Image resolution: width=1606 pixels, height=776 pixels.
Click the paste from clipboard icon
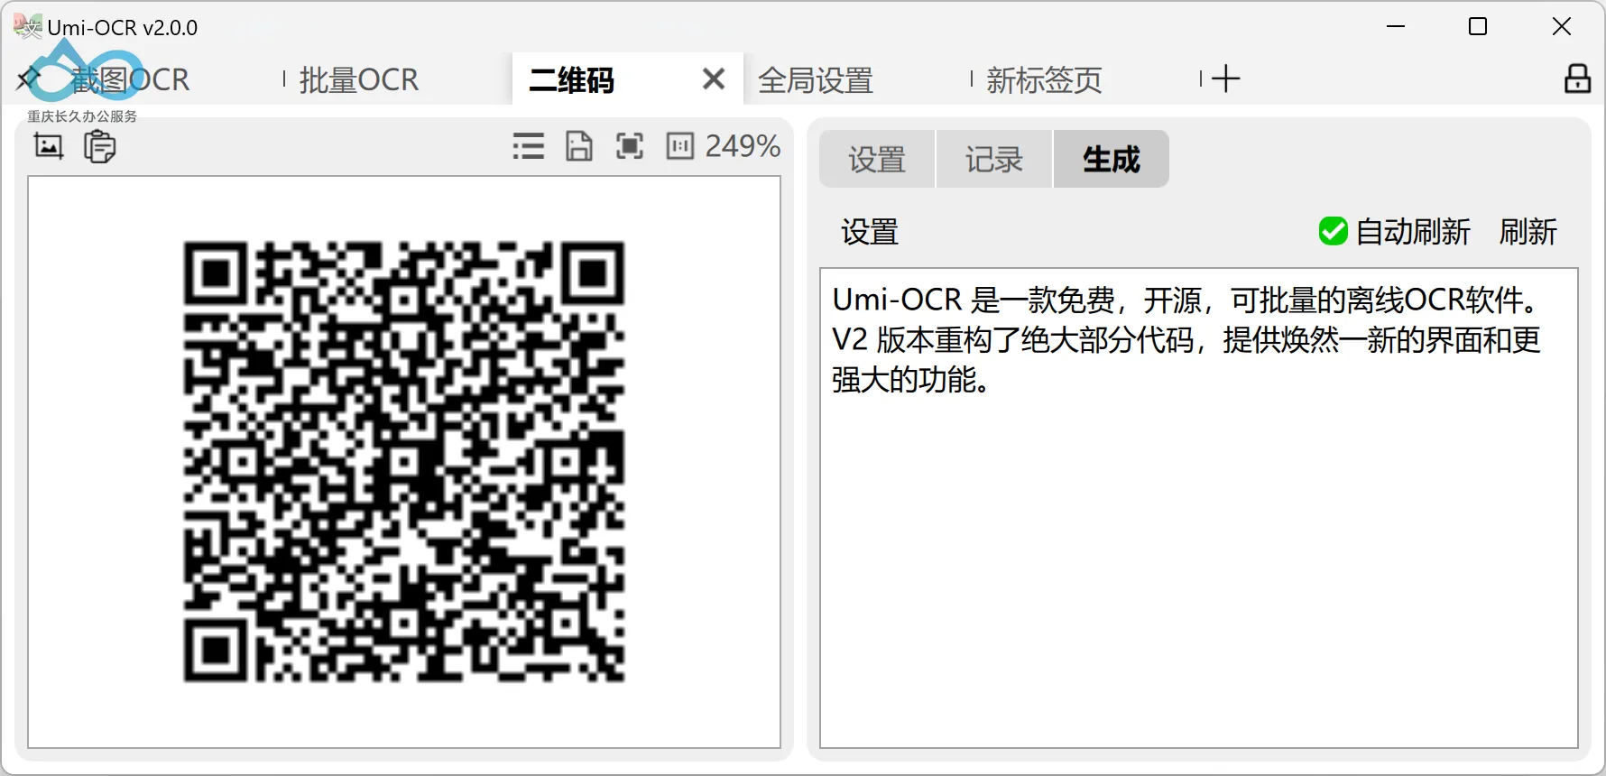(100, 146)
